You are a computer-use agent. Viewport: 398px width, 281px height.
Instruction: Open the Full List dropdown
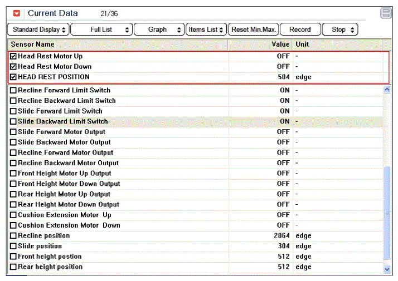click(101, 29)
